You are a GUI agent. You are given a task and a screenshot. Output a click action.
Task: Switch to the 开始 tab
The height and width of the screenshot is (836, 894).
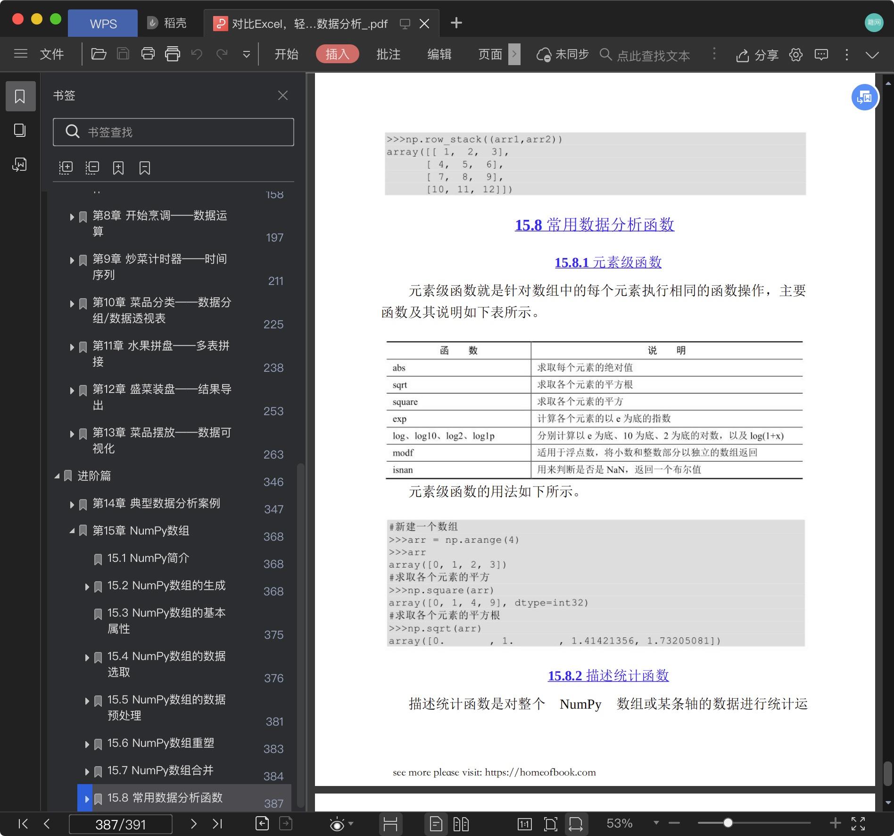point(287,54)
